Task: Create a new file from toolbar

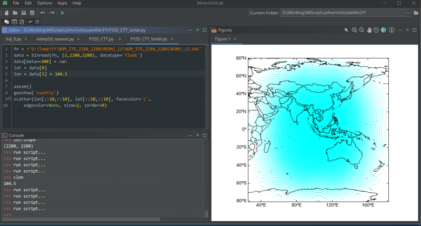Action: click(6, 12)
